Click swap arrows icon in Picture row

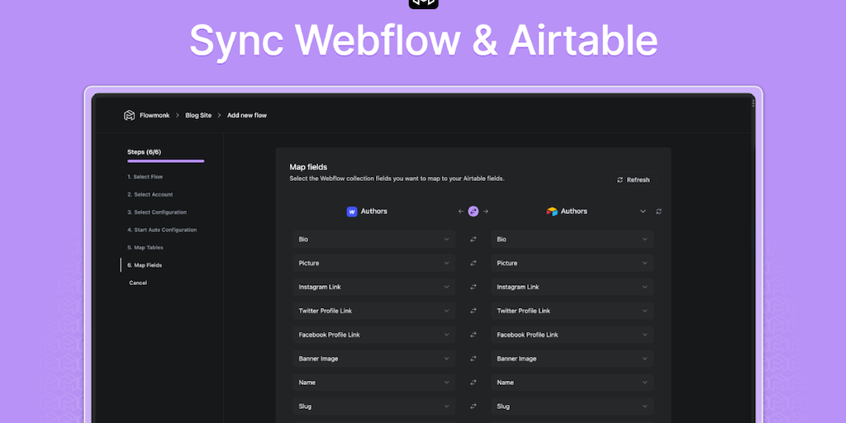tap(473, 264)
